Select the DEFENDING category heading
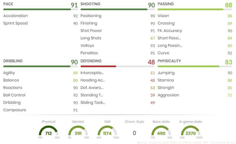Screen dimensions: 236x144 [91, 61]
